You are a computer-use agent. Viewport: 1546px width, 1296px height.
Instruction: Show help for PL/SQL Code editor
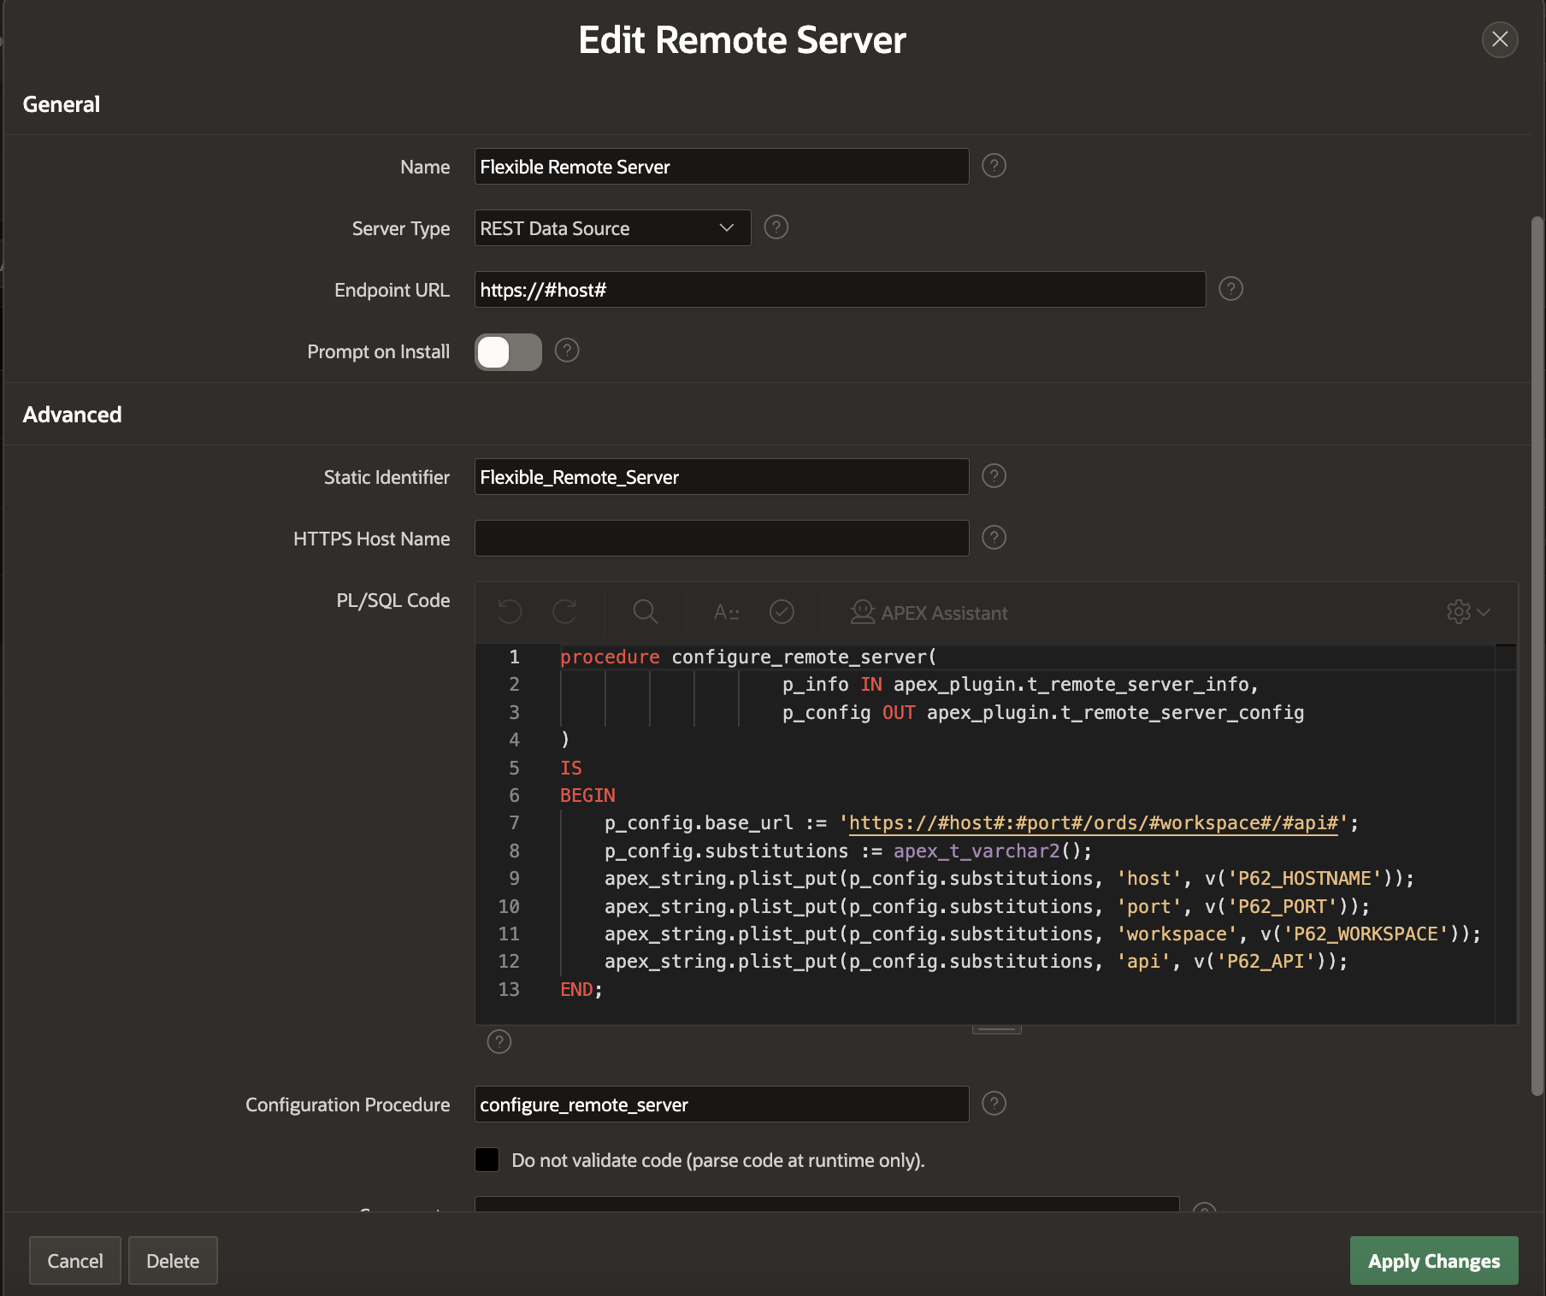[x=499, y=1041]
